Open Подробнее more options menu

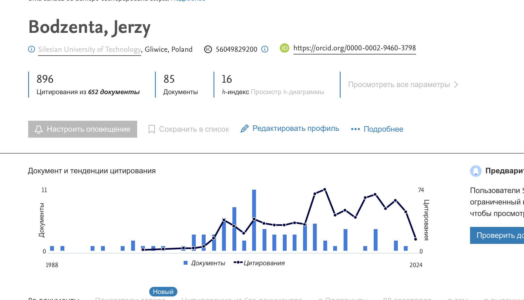coord(377,129)
